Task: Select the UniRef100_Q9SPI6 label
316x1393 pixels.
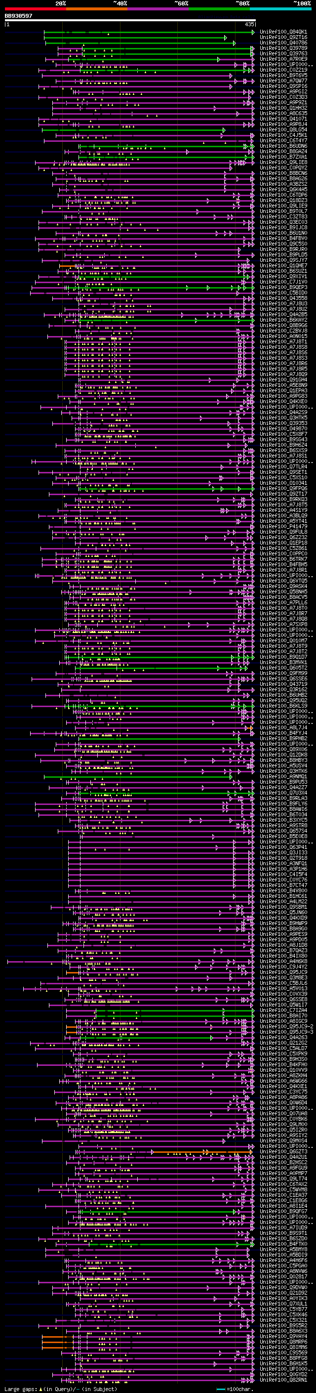Action: [x=283, y=86]
